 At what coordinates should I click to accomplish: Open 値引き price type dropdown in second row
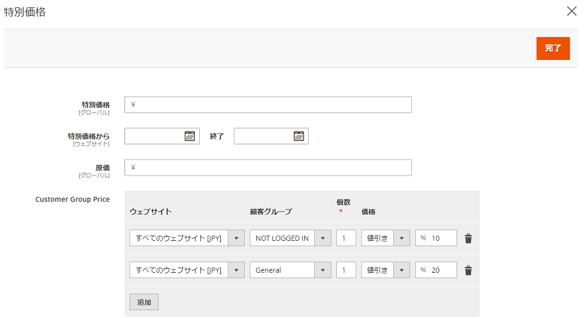click(385, 270)
